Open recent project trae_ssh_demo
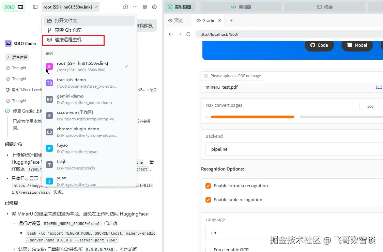This screenshot has height=252, width=383. (89, 83)
